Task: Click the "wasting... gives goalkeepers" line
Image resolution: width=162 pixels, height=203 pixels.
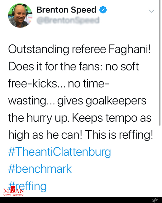Action: 77,101
